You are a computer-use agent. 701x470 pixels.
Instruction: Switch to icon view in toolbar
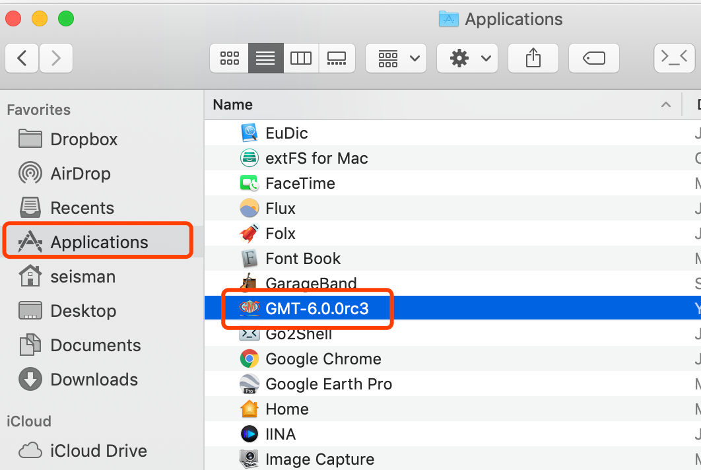[x=229, y=58]
